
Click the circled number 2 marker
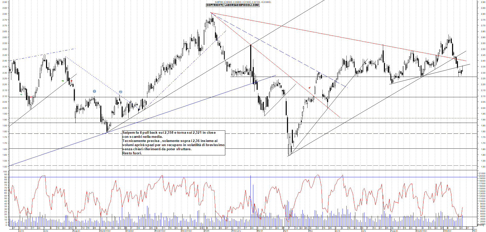[x=121, y=92]
